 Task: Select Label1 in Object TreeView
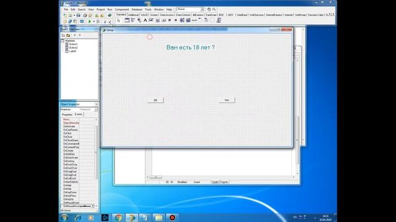tap(72, 51)
